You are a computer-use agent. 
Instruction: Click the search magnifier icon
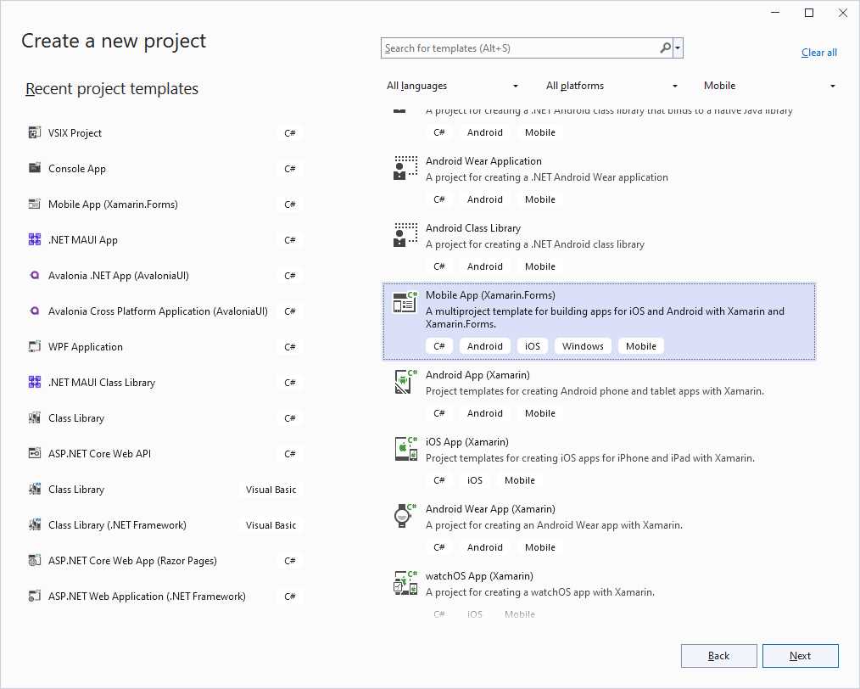tap(665, 48)
